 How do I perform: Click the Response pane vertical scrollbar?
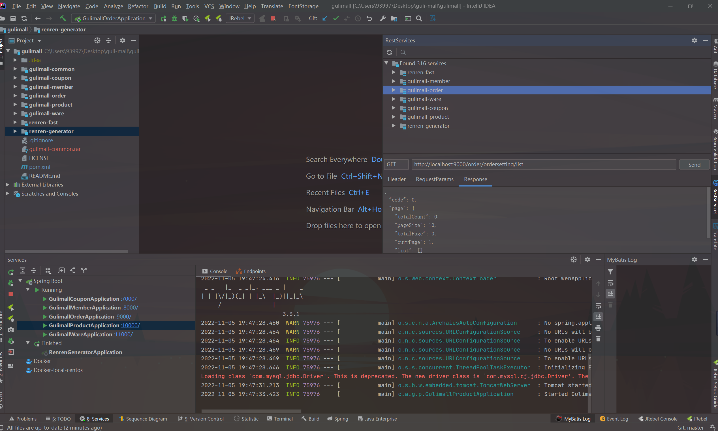click(x=708, y=213)
